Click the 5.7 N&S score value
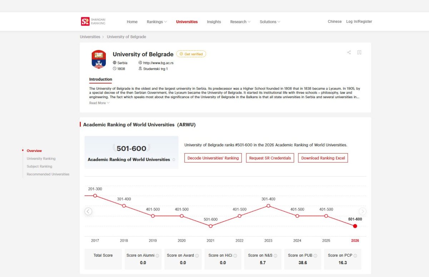429x277 pixels. point(263,263)
